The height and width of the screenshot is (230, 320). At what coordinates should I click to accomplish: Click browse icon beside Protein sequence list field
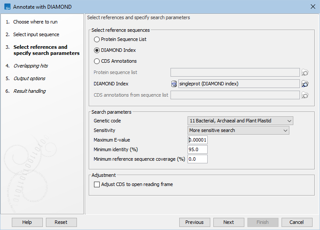pyautogui.click(x=305, y=72)
